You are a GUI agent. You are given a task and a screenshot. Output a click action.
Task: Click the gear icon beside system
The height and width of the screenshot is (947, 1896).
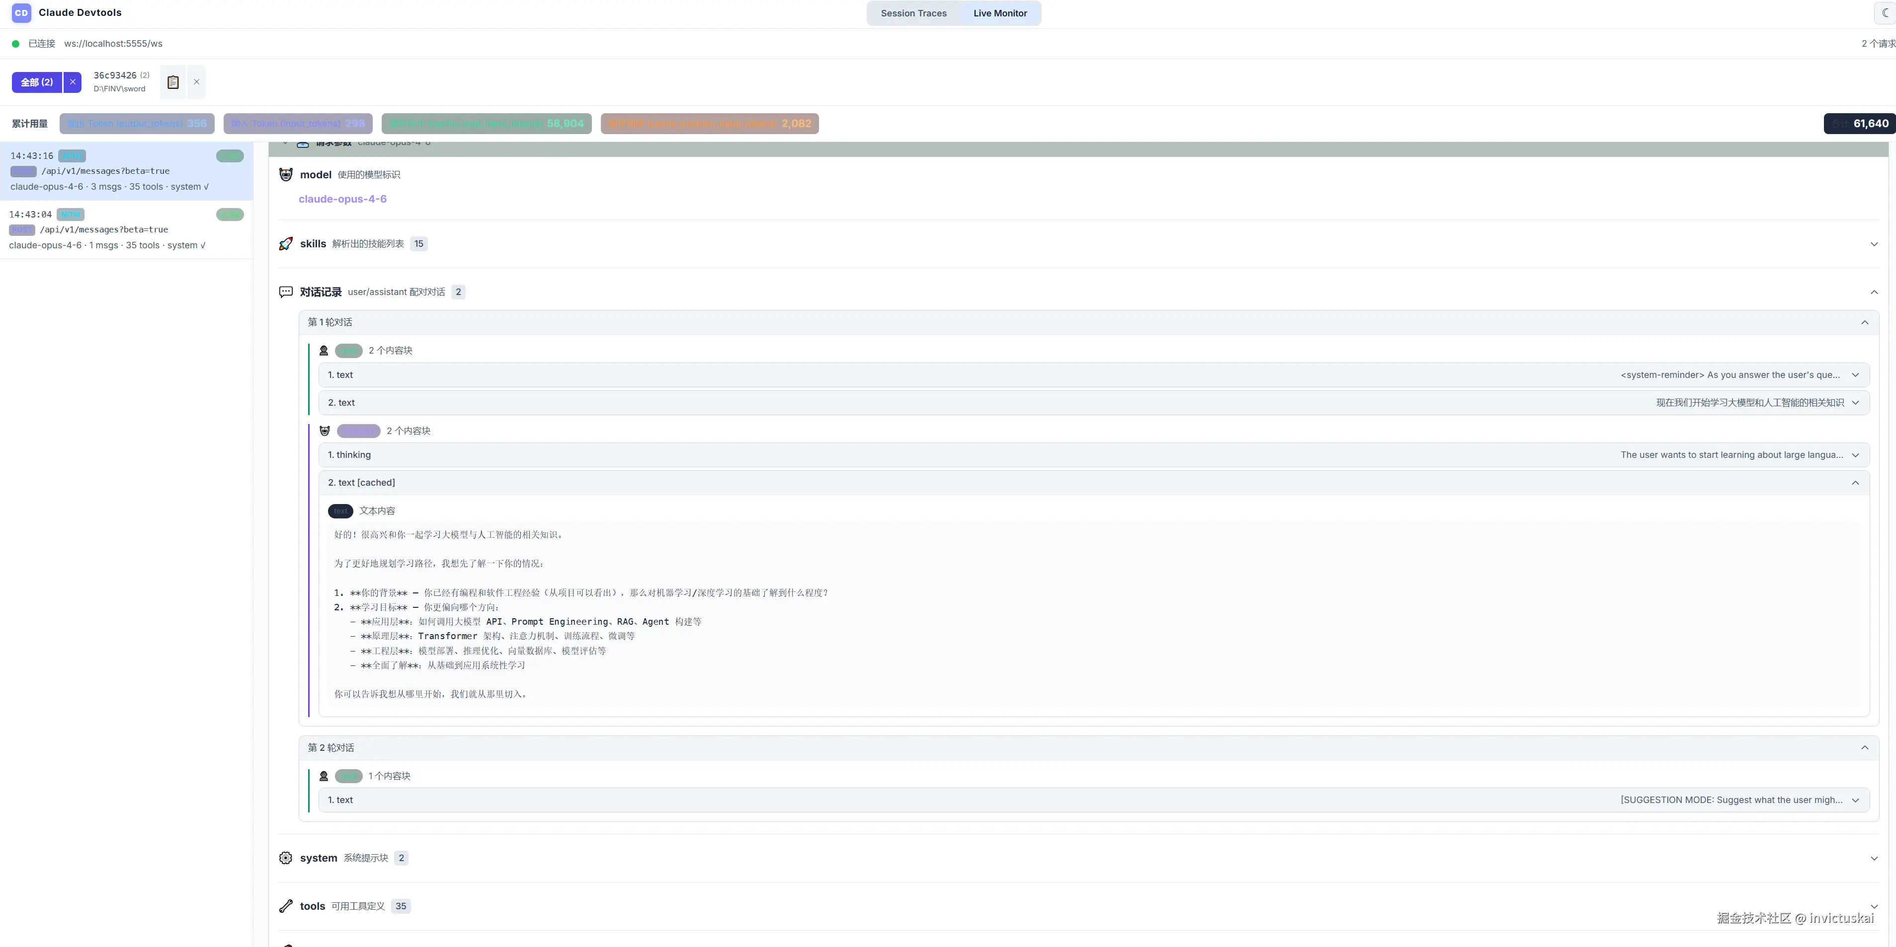(286, 858)
